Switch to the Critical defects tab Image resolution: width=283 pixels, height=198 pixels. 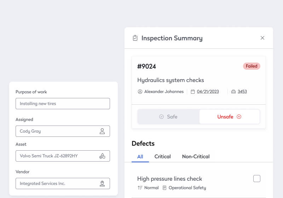point(162,156)
